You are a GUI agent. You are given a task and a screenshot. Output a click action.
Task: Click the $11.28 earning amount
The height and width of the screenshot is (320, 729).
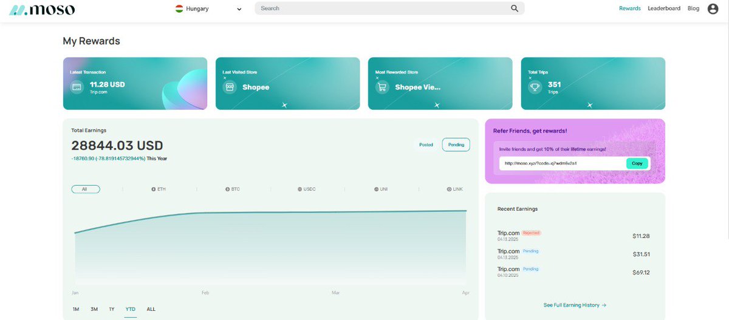click(x=641, y=236)
